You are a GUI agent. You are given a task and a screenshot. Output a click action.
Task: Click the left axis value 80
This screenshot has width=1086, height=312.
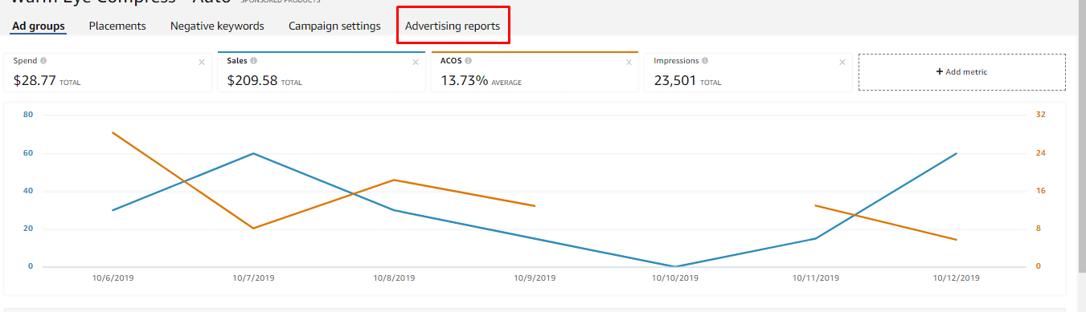coord(28,115)
